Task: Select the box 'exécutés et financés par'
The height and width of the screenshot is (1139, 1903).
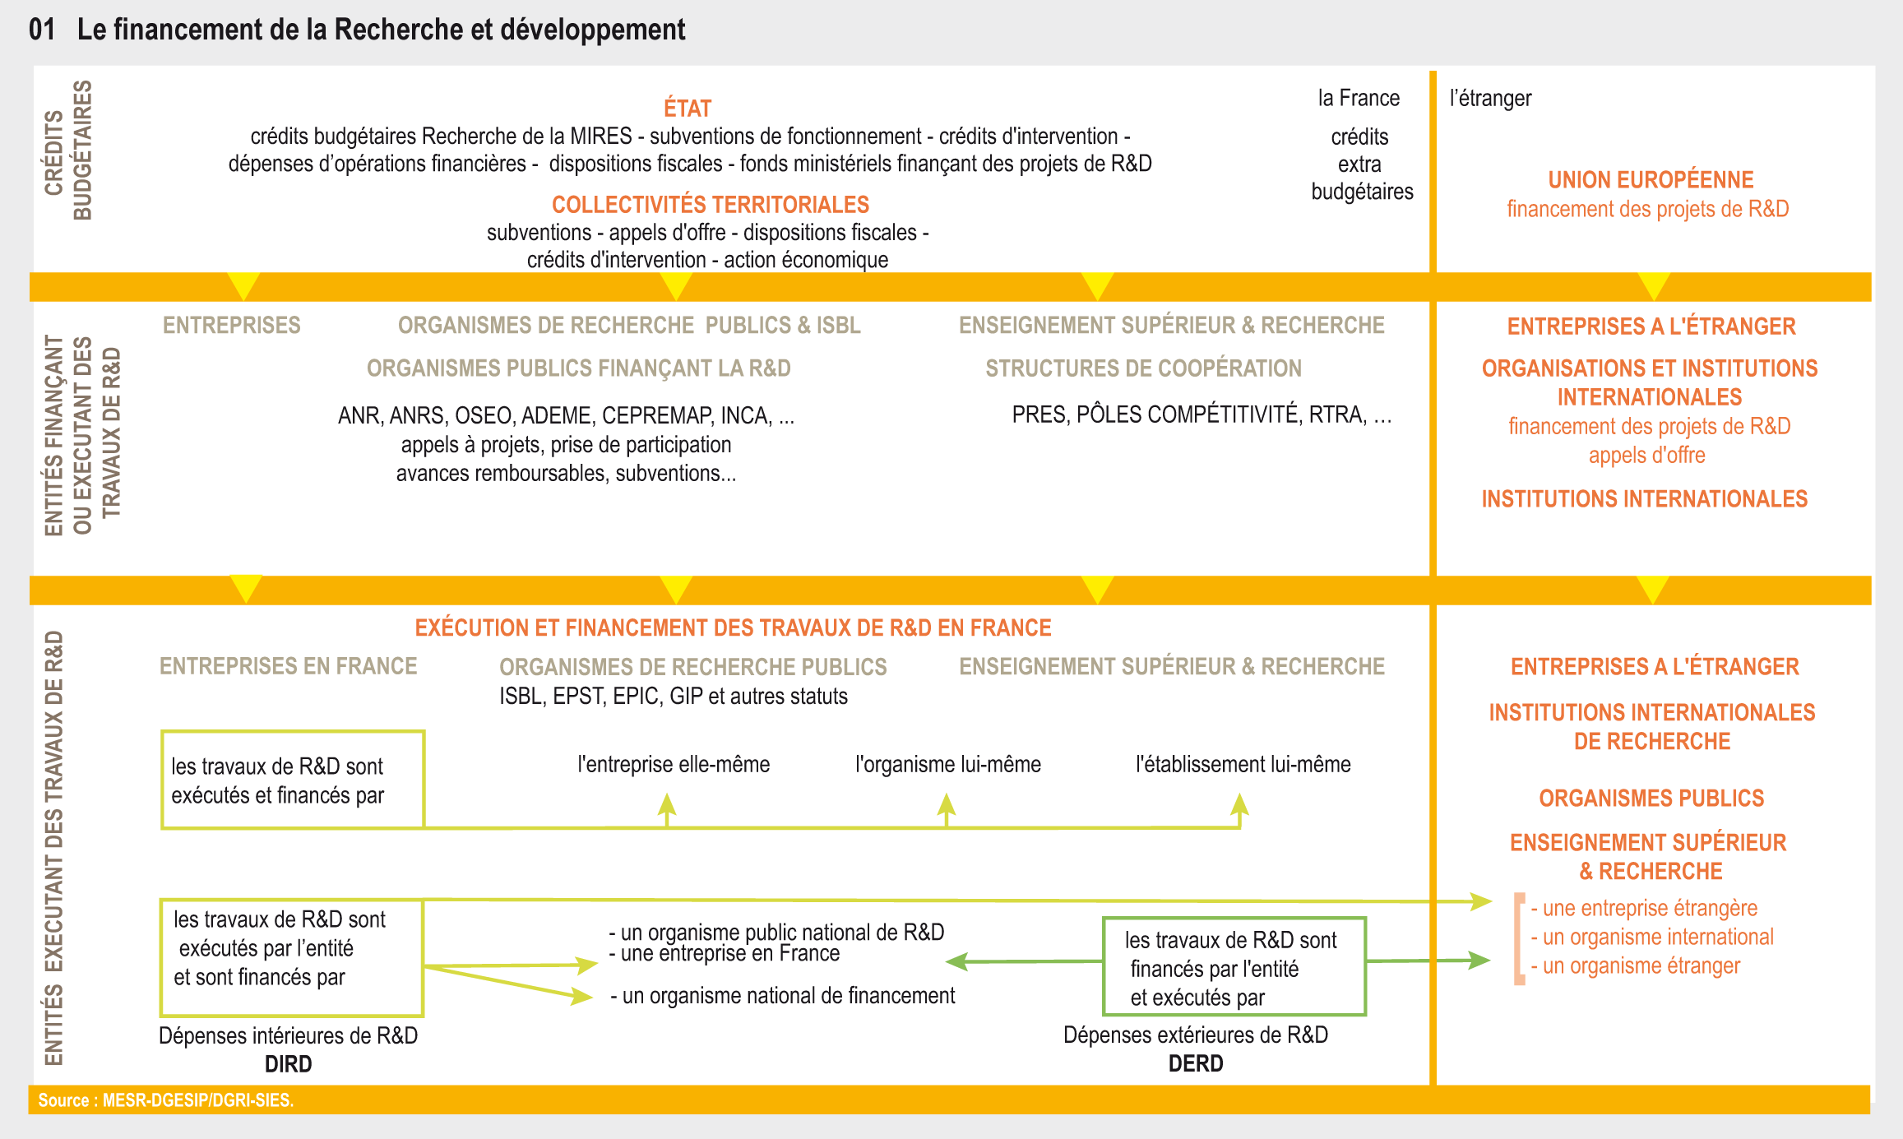Action: (x=293, y=780)
